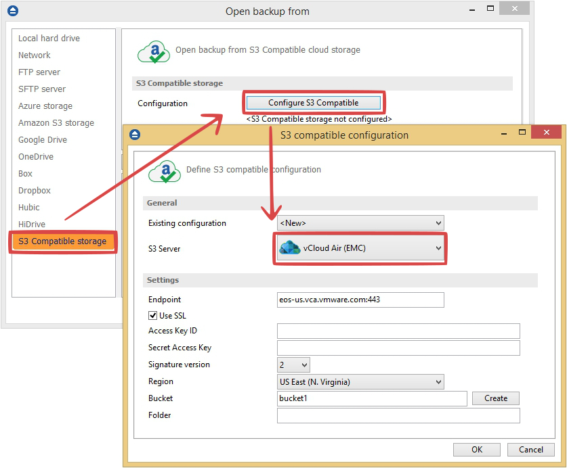This screenshot has width=567, height=468.
Task: Confirm with the OK button
Action: coord(477,450)
